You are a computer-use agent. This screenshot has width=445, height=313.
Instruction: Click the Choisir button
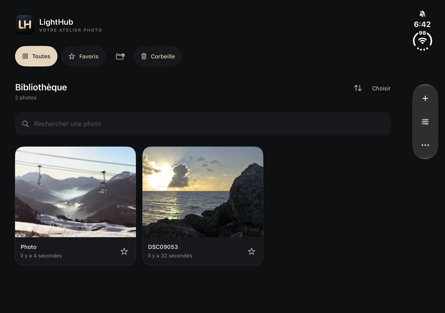[x=381, y=88]
